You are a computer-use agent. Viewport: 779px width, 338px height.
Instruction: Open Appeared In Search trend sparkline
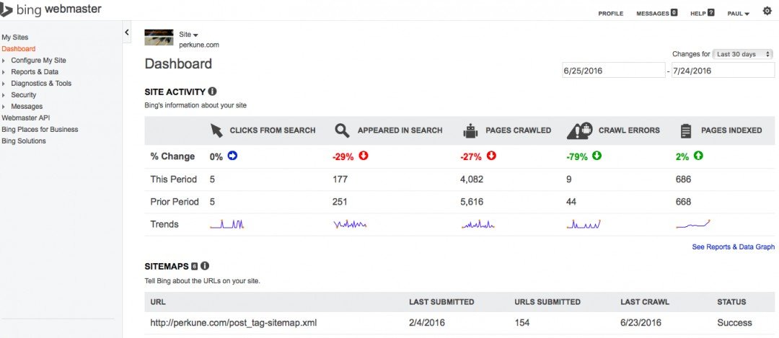[351, 224]
